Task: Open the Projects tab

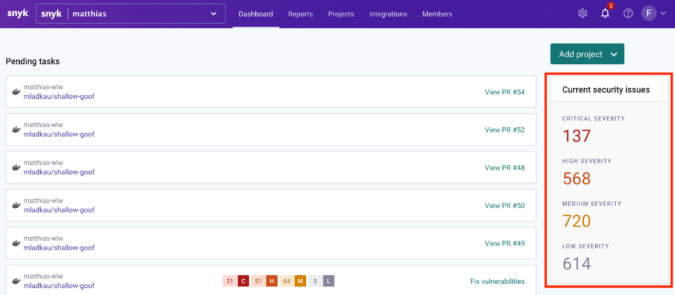Action: [x=341, y=14]
